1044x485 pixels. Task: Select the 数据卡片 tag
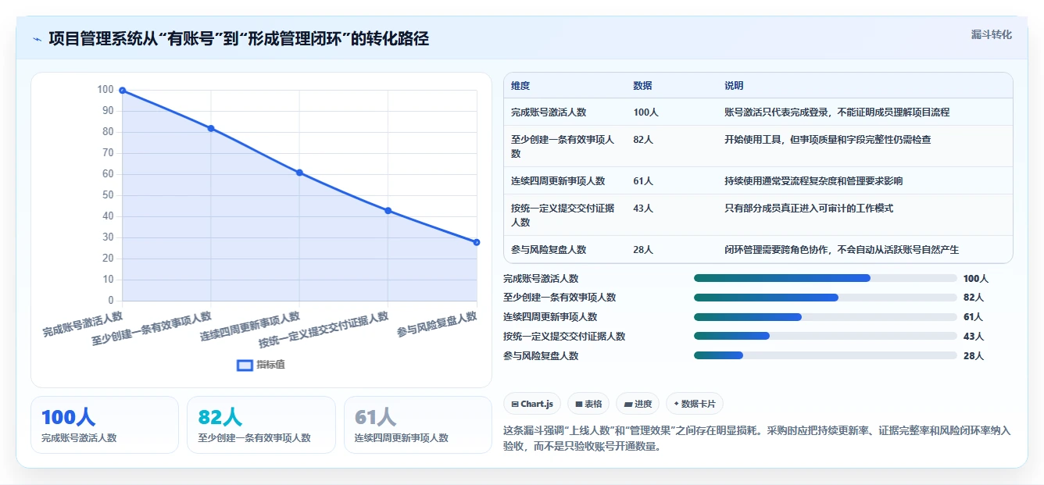click(x=695, y=404)
